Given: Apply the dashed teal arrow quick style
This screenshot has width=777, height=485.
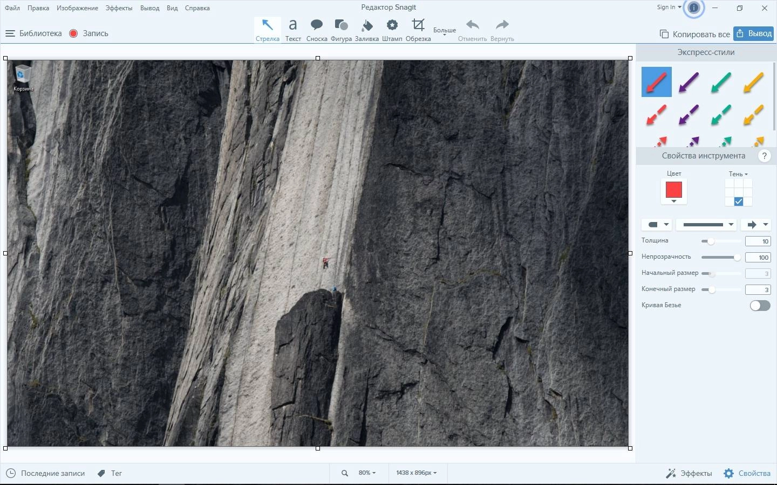Looking at the screenshot, I should coord(721,115).
